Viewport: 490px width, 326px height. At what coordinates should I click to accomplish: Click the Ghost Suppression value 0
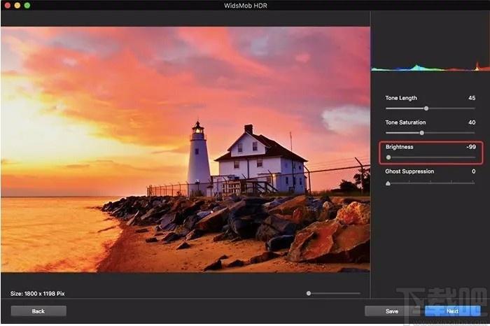(473, 171)
